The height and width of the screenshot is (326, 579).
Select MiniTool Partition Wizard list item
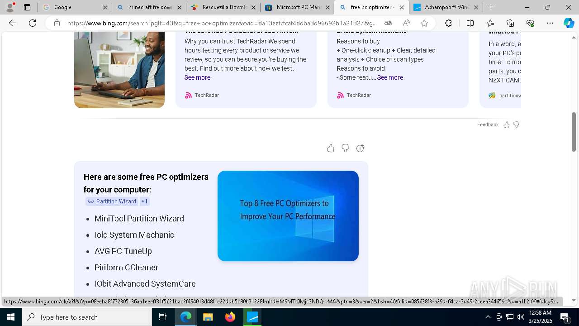click(139, 219)
